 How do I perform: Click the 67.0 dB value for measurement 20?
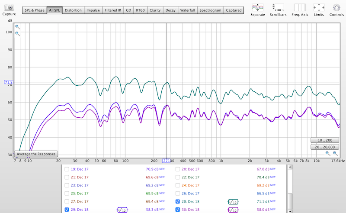tap(263, 169)
